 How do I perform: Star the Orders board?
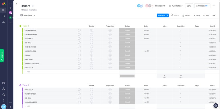pyautogui.click(x=33, y=6)
